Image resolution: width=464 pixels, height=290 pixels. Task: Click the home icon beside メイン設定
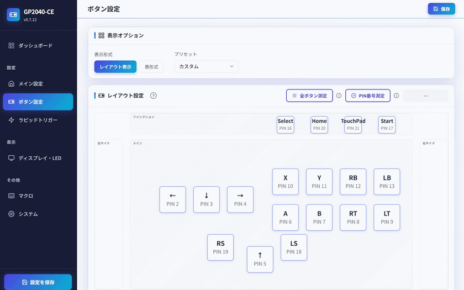point(12,84)
